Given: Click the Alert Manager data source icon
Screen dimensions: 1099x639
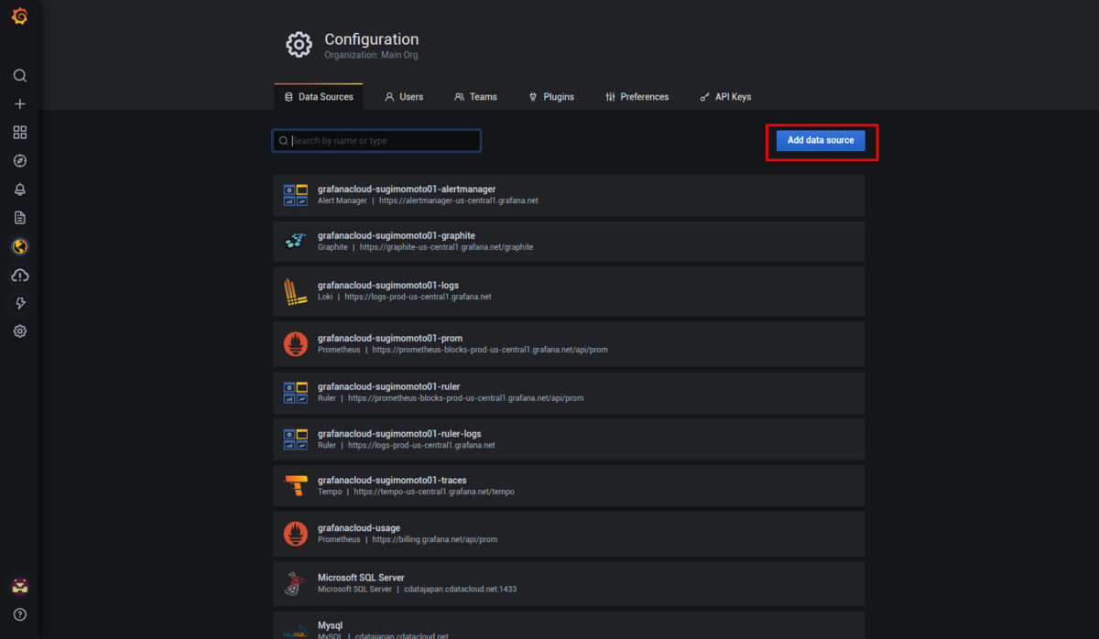Looking at the screenshot, I should click(295, 195).
